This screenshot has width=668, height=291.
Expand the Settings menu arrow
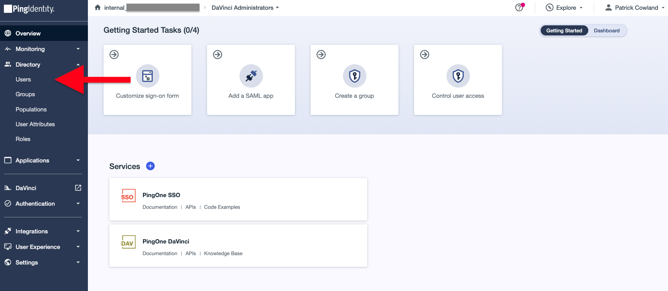pyautogui.click(x=78, y=262)
